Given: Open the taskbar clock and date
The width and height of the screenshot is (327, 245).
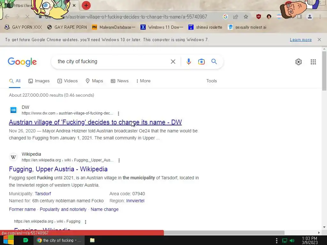Looking at the screenshot, I should tap(310, 241).
